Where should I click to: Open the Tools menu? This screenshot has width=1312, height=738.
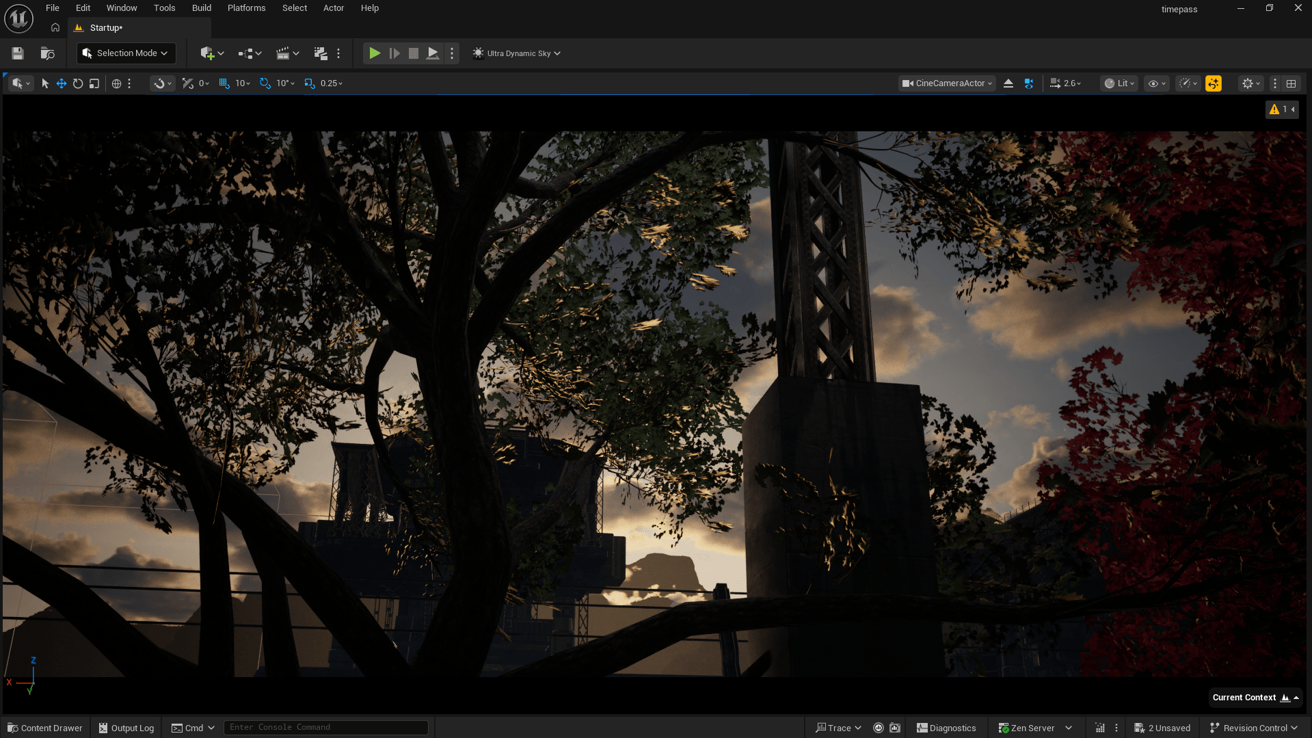tap(164, 8)
